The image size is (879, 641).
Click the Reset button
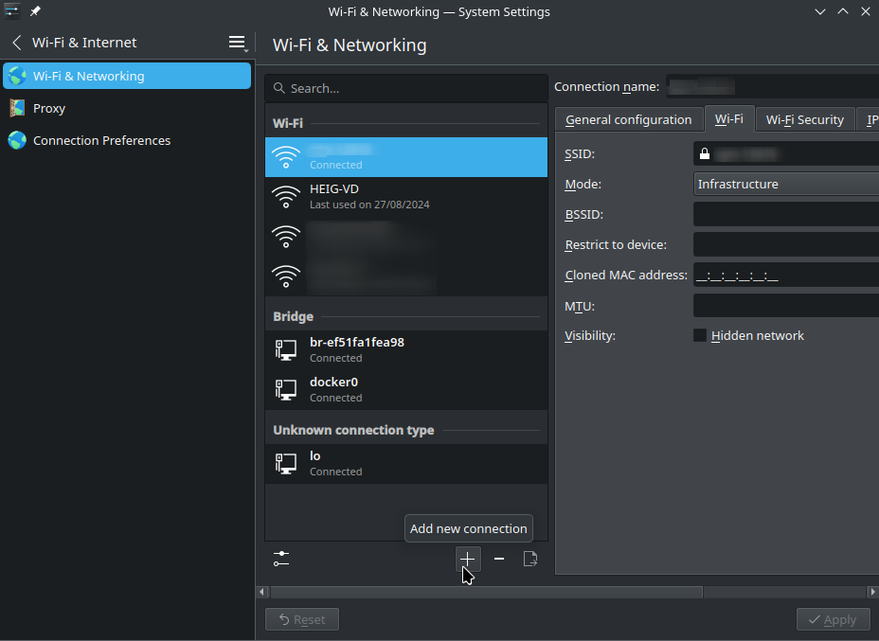tap(301, 619)
